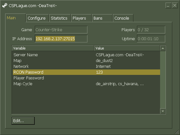Sort by the Value column header
The width and height of the screenshot is (180, 135).
127,48
